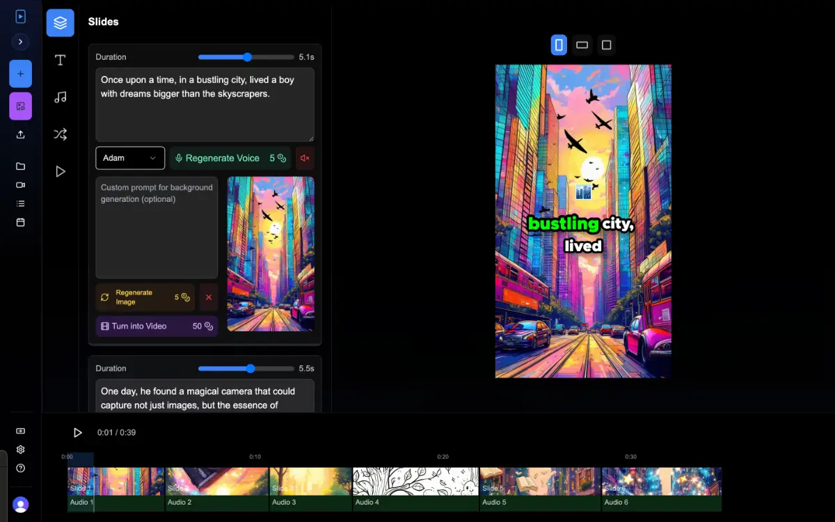Image resolution: width=835 pixels, height=522 pixels.
Task: Click Turn into Video button
Action: point(157,326)
